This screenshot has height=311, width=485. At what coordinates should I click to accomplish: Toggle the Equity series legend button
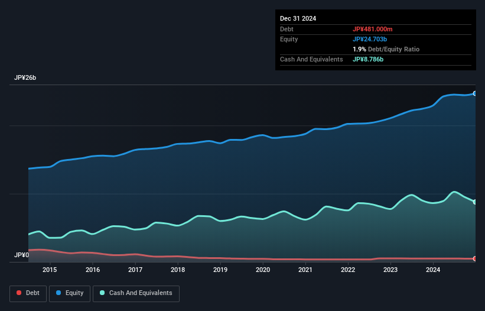pyautogui.click(x=70, y=293)
